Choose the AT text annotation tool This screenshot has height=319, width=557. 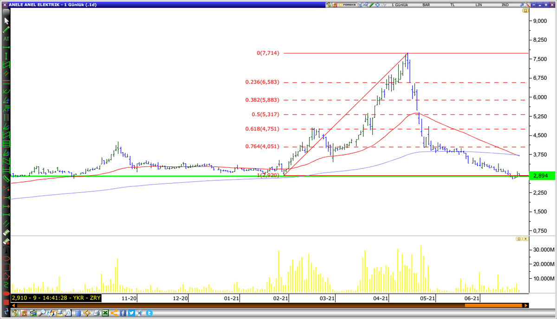pyautogui.click(x=6, y=39)
